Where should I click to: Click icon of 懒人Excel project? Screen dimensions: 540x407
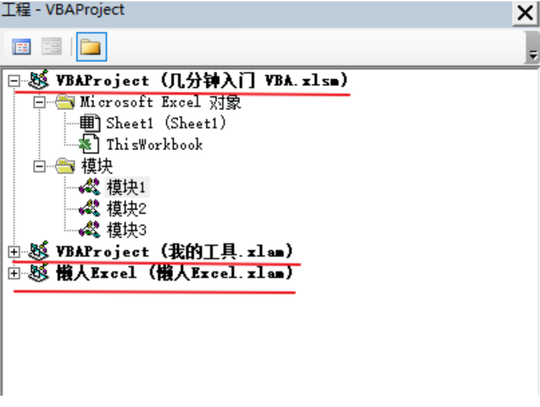coord(39,273)
